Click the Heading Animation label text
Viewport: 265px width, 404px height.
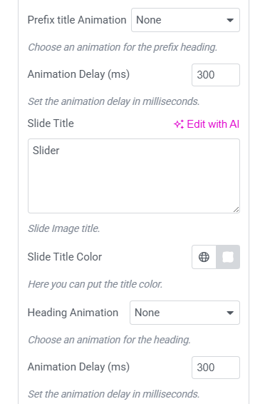73,313
